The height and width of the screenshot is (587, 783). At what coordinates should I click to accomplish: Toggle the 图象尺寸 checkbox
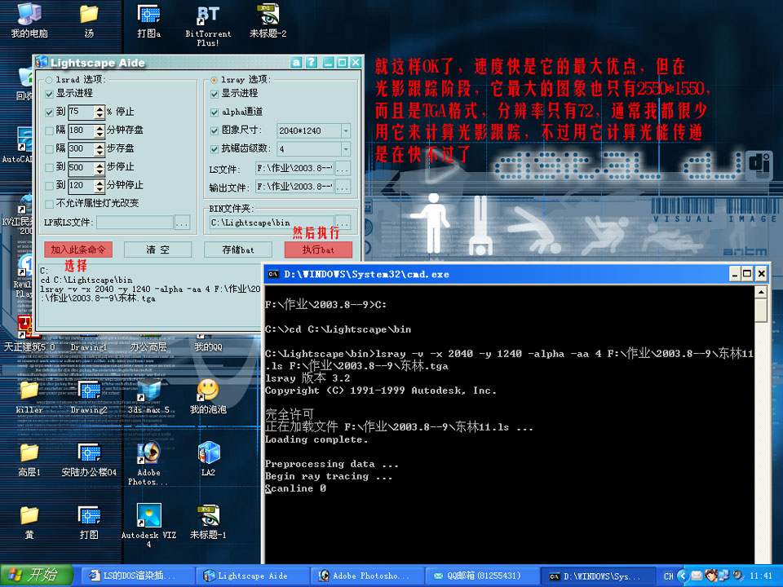pyautogui.click(x=215, y=130)
